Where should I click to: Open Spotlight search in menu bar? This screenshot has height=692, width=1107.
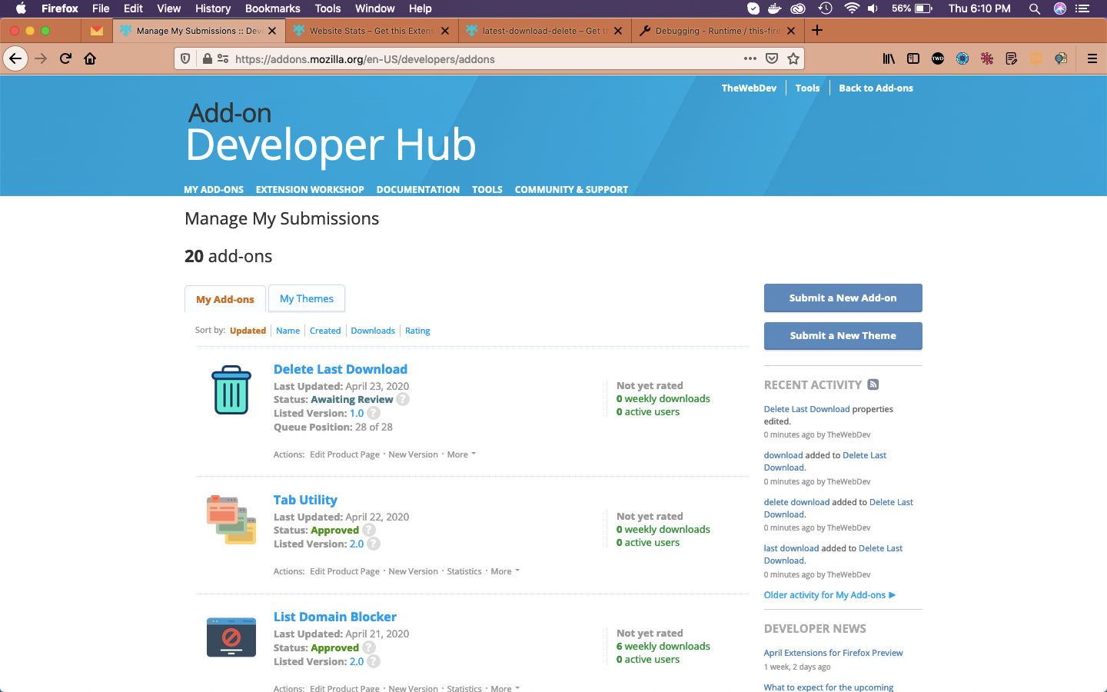point(1035,8)
